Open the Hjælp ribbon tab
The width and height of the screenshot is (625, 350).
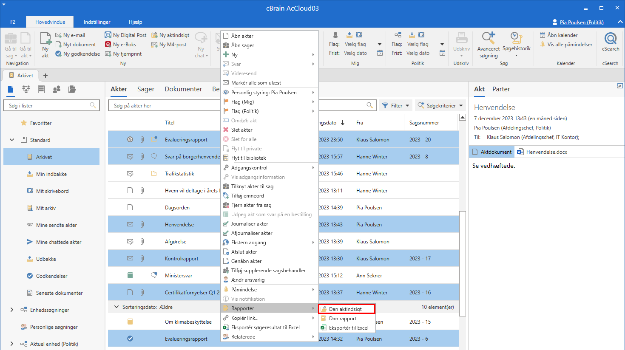pos(135,22)
